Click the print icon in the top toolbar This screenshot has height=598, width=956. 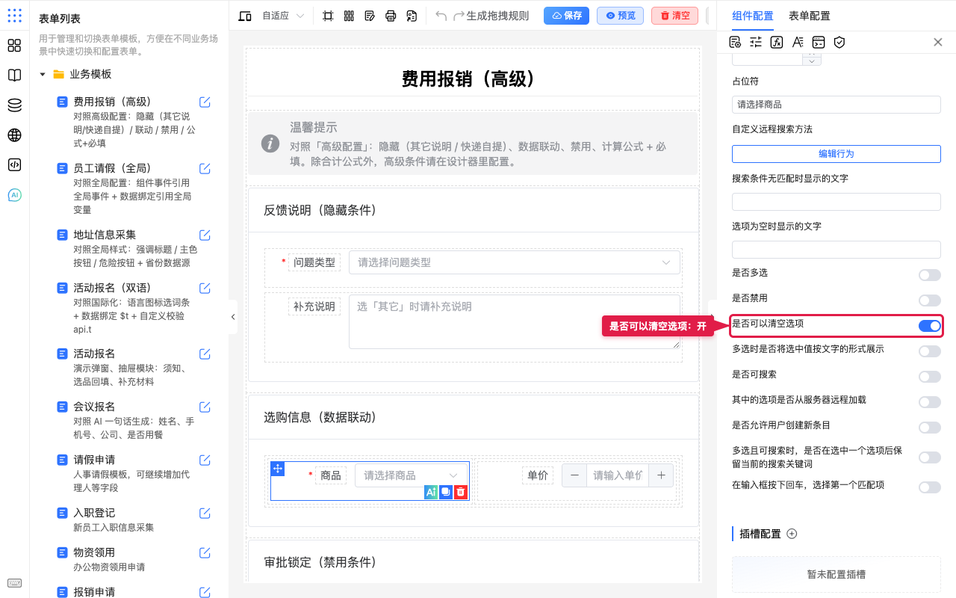[391, 16]
